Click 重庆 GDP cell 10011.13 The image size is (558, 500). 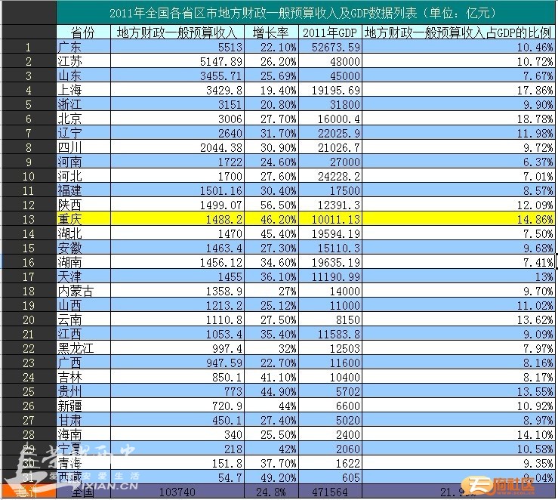coord(330,219)
